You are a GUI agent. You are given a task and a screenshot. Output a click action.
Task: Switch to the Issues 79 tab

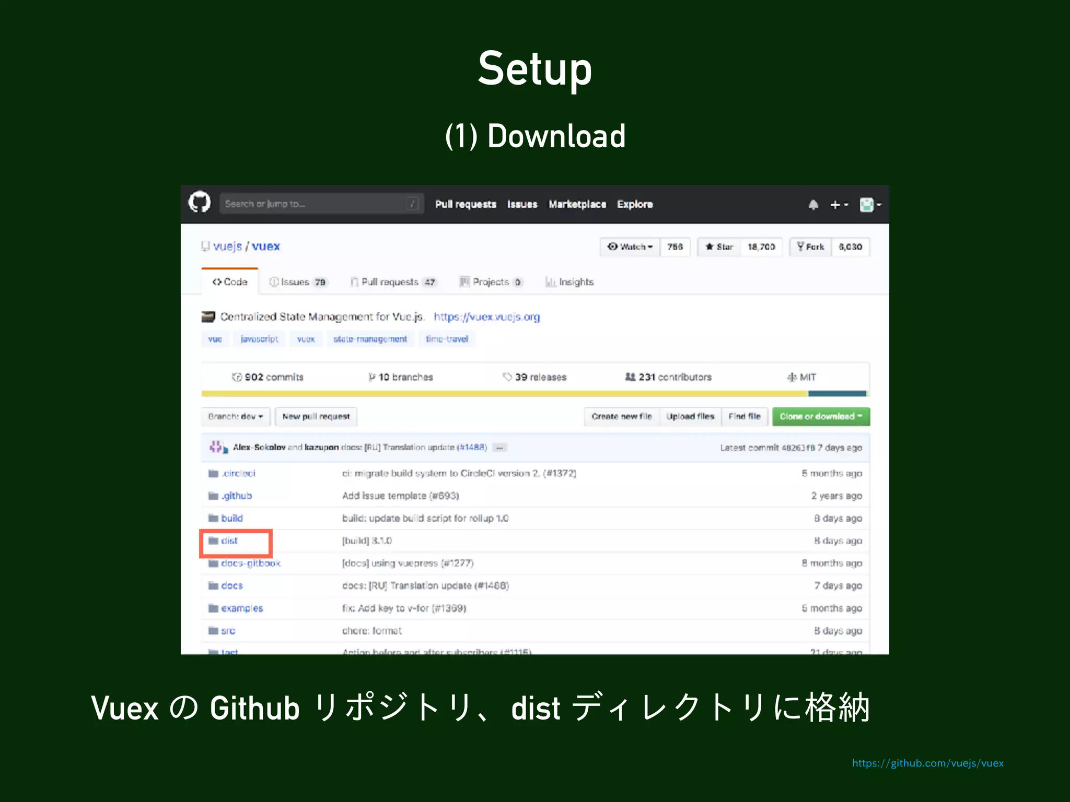[x=297, y=282]
